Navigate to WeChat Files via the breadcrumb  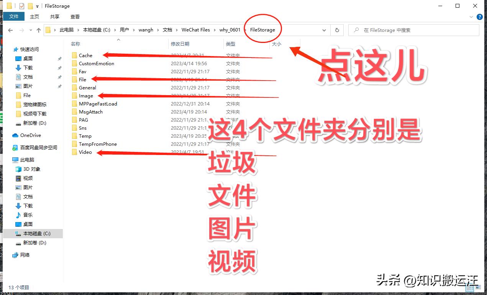[196, 30]
